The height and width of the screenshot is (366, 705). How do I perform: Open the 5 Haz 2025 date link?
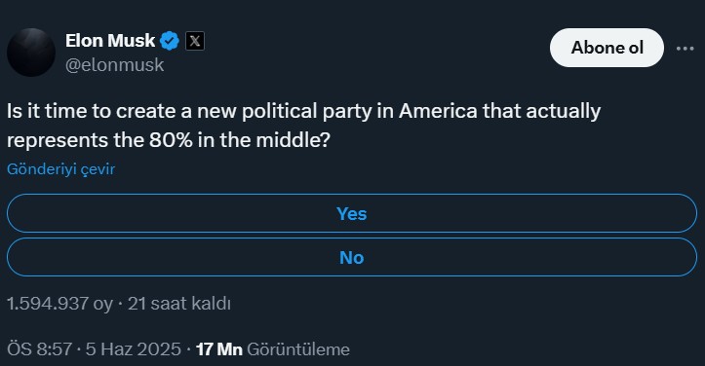(x=133, y=349)
